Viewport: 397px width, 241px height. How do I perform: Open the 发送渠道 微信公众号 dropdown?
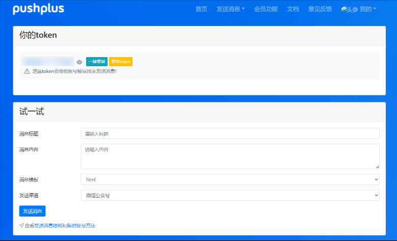[230, 195]
